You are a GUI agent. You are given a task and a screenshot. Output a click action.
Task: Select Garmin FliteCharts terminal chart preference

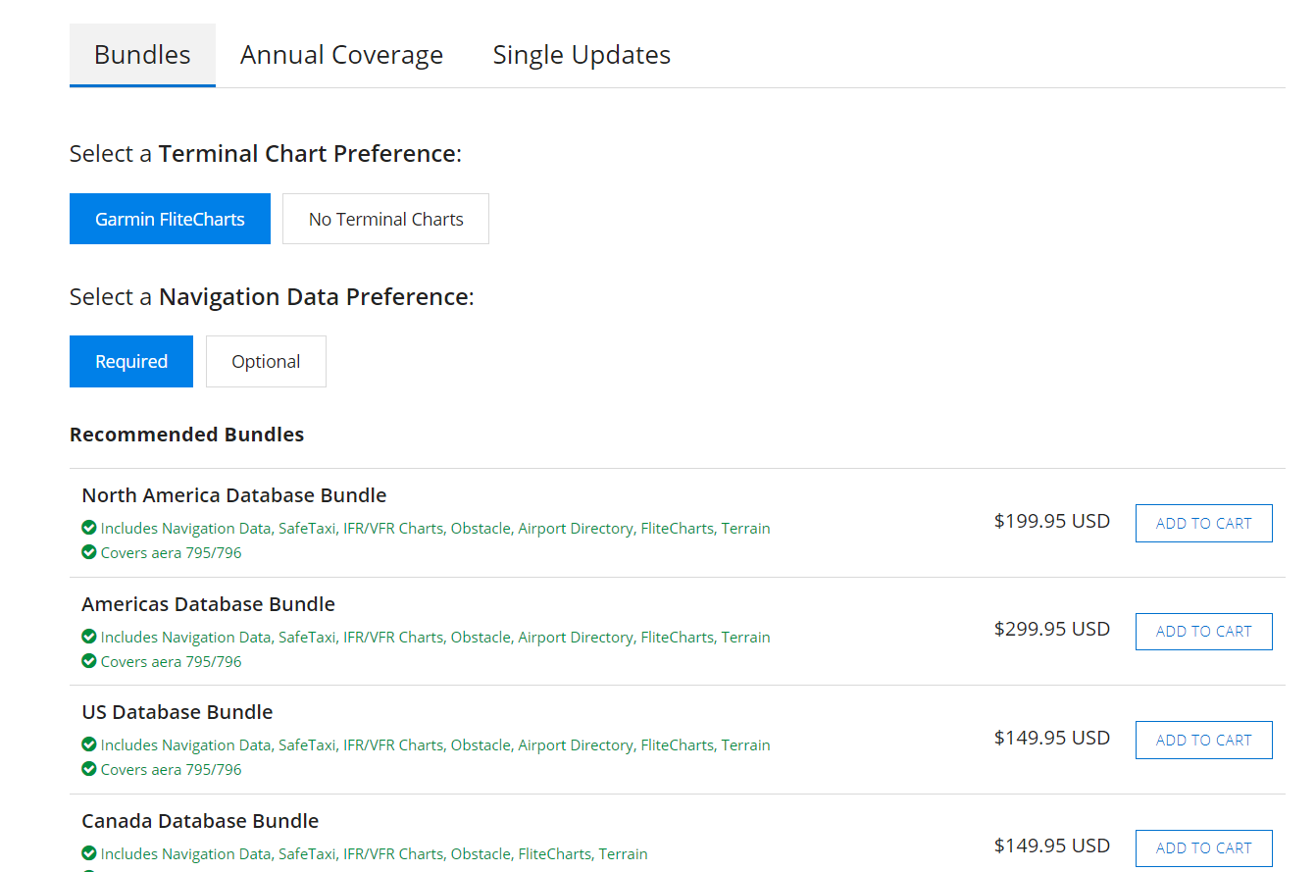[170, 219]
